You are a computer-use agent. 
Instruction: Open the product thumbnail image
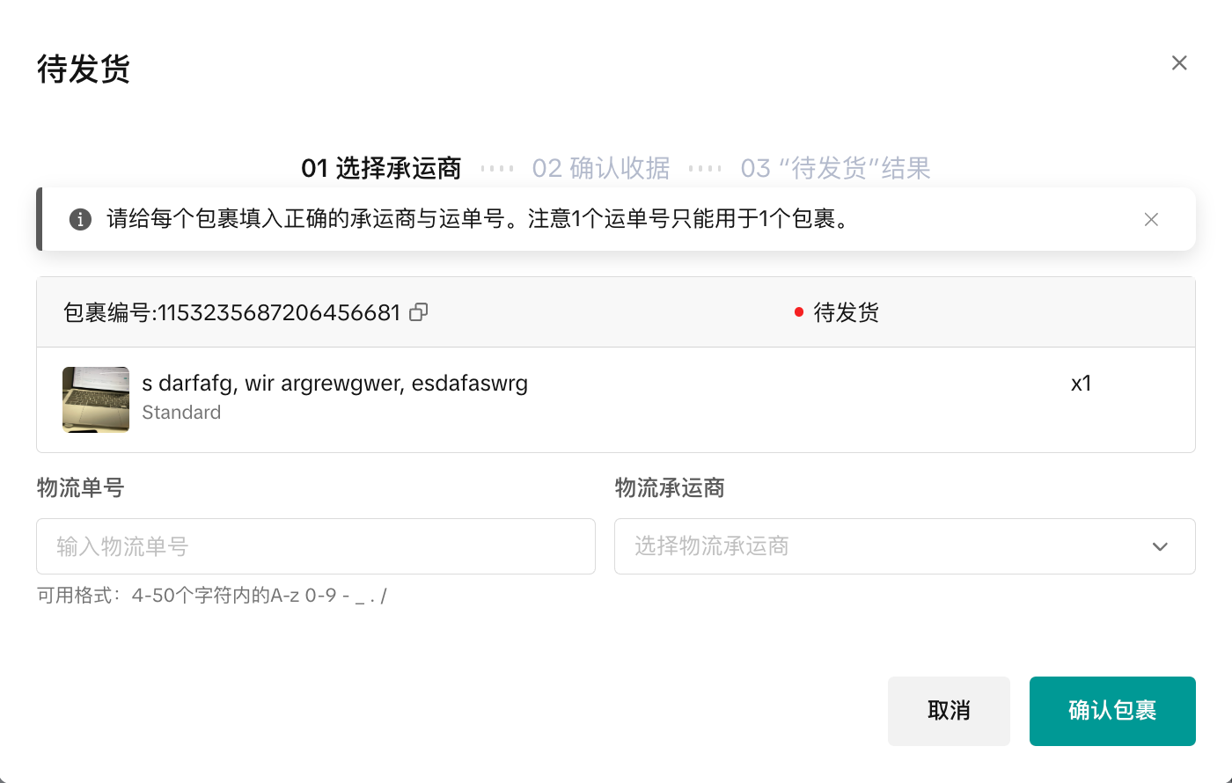(x=96, y=399)
